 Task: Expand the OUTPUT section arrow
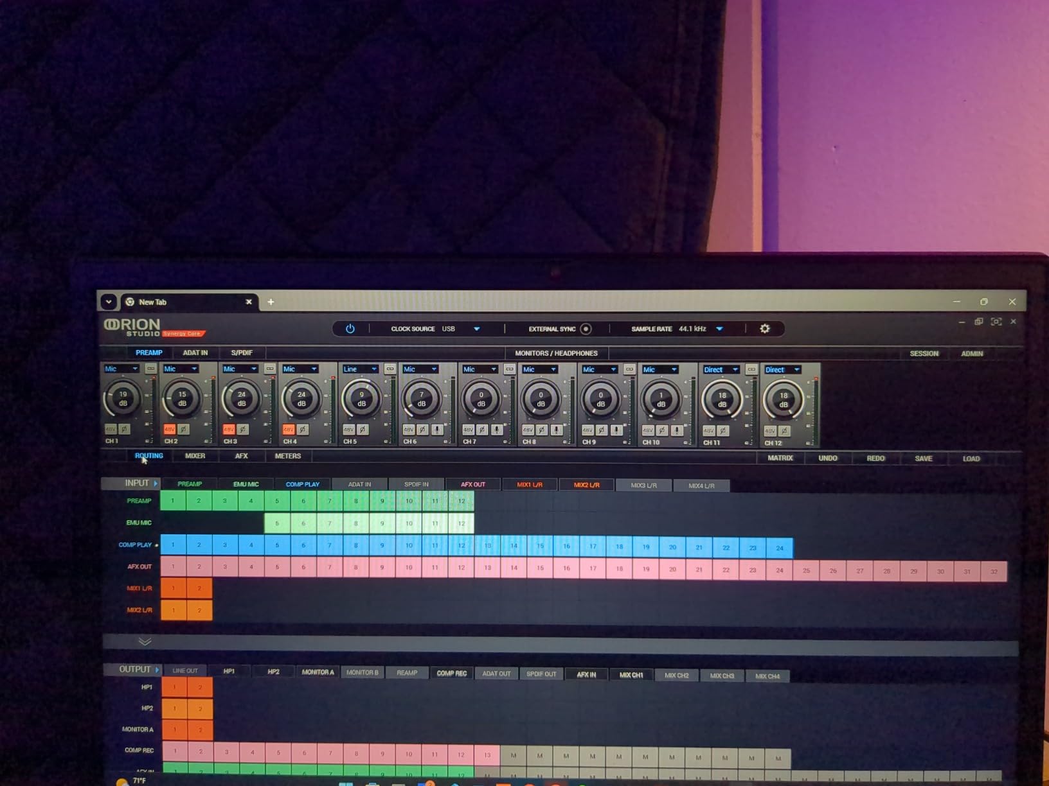pos(157,670)
